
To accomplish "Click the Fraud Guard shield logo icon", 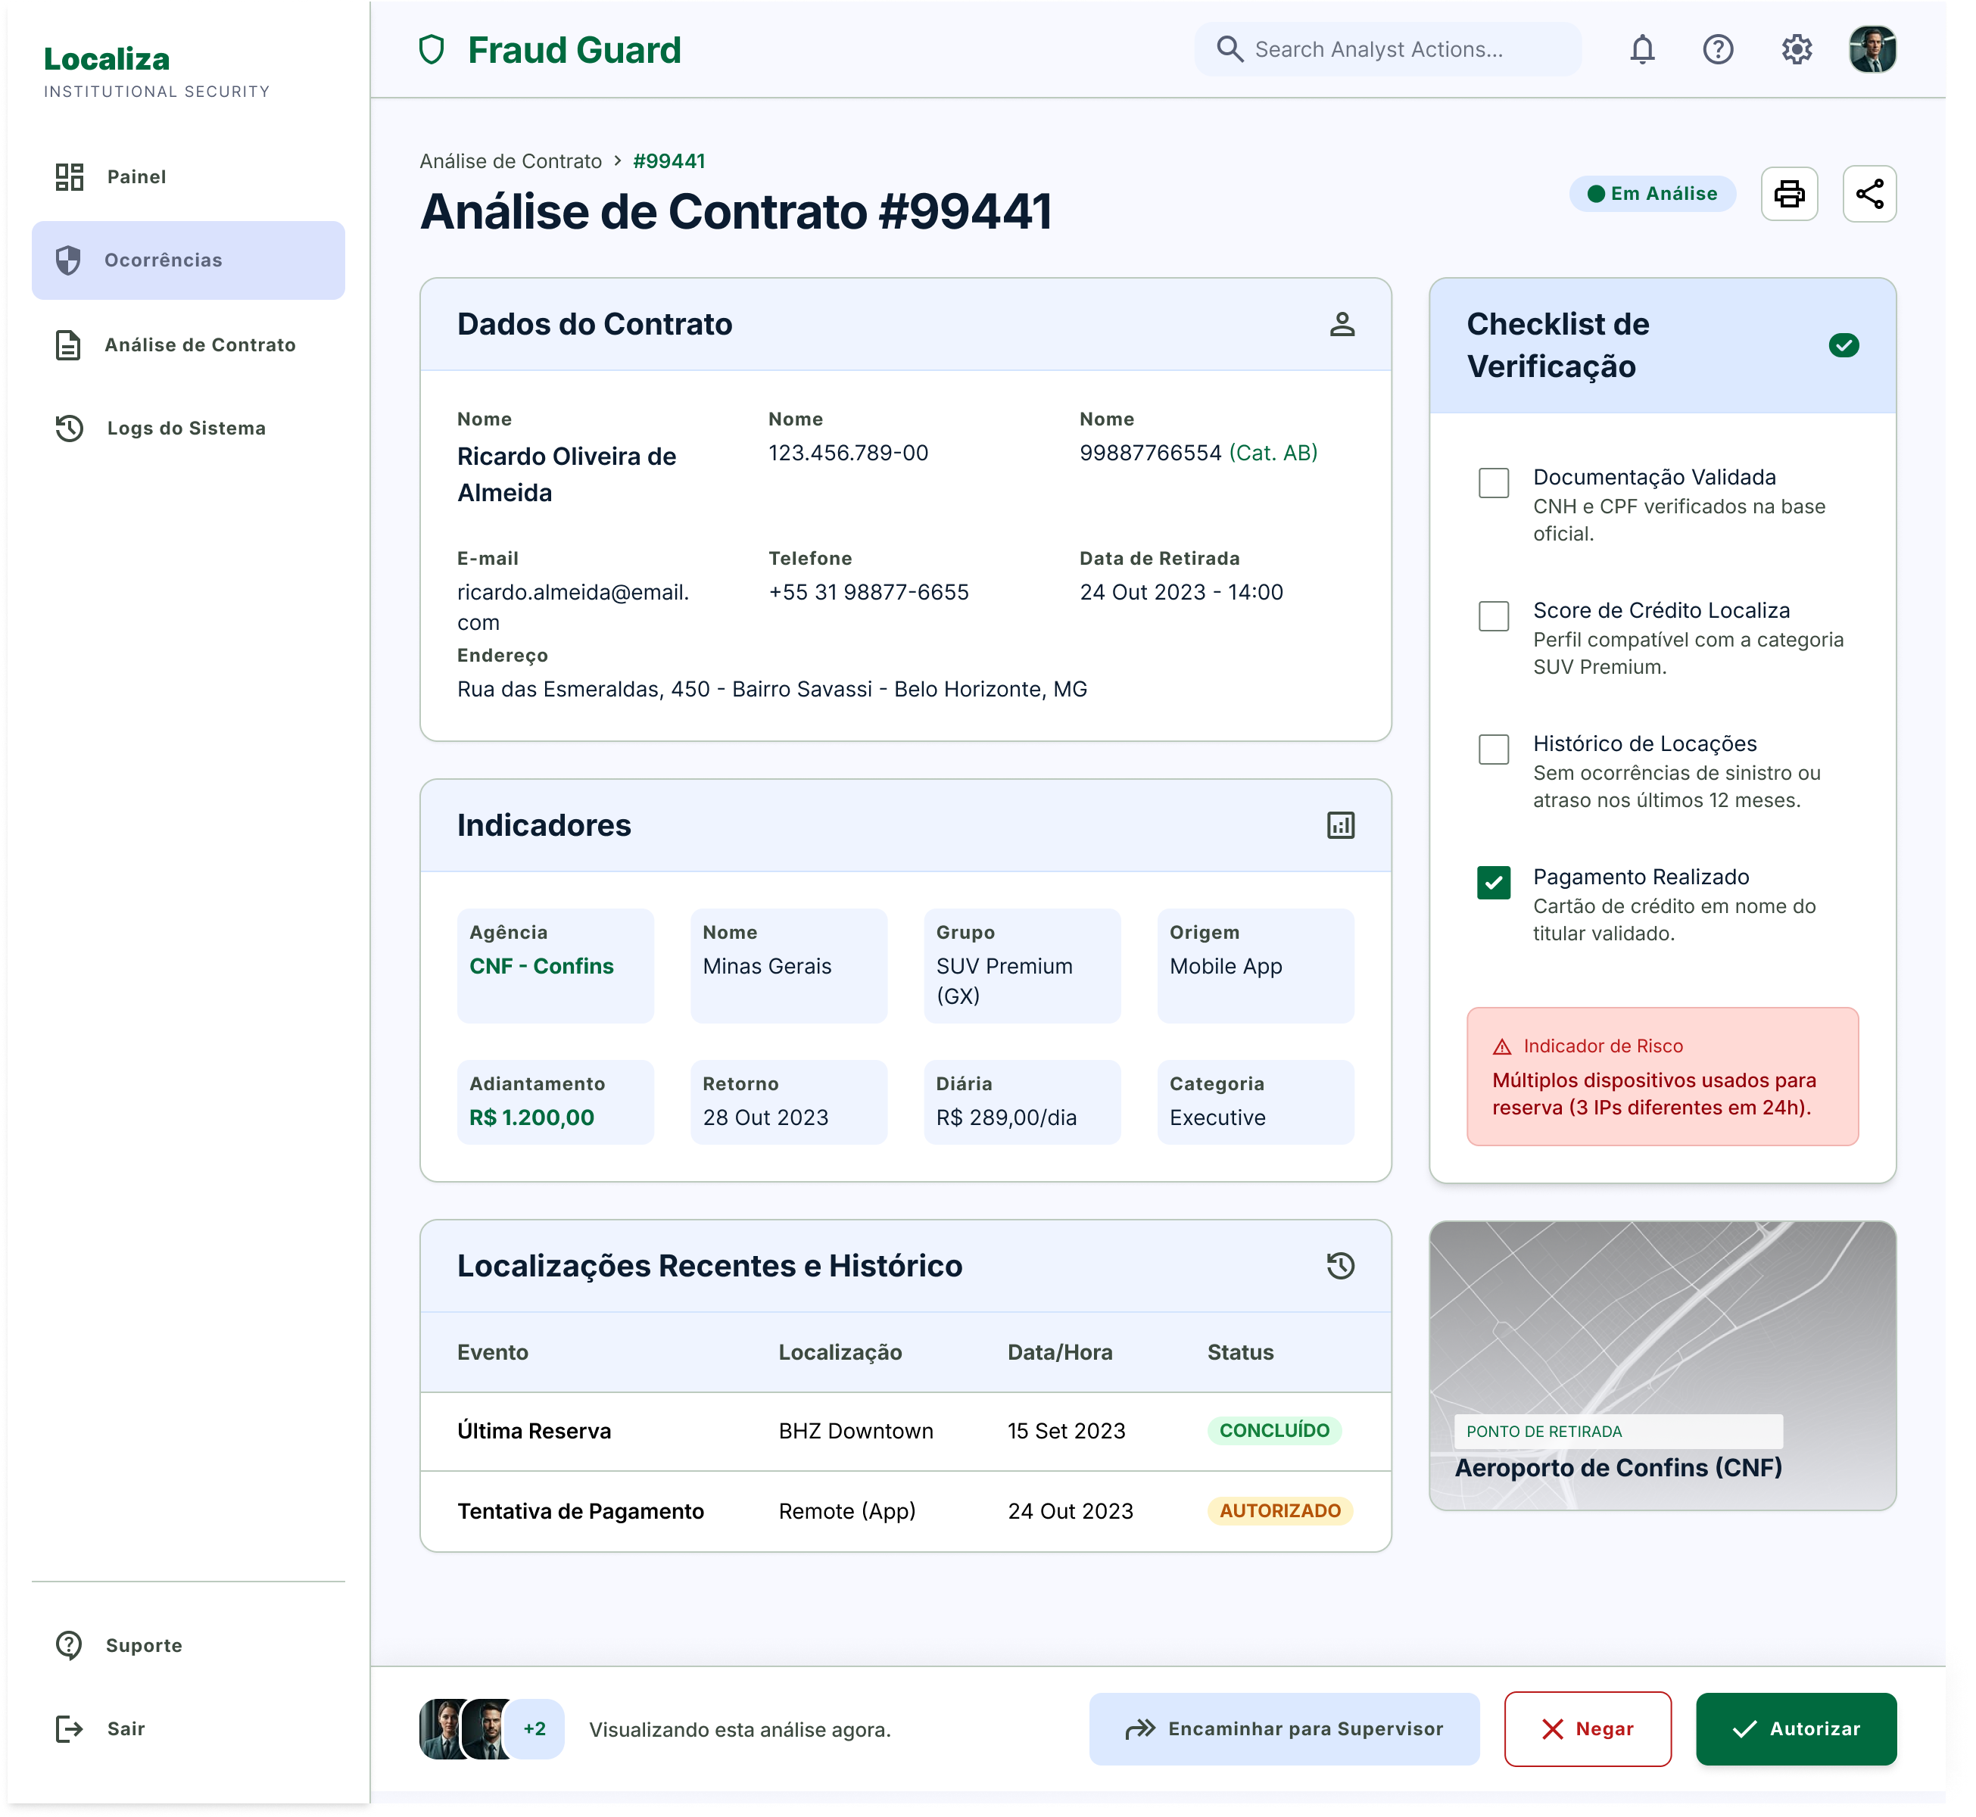I will point(432,49).
